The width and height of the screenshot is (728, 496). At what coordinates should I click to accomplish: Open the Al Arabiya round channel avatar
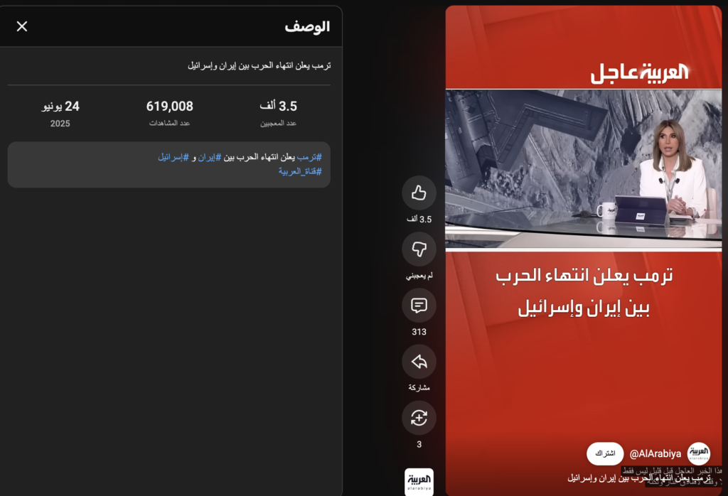pos(698,453)
